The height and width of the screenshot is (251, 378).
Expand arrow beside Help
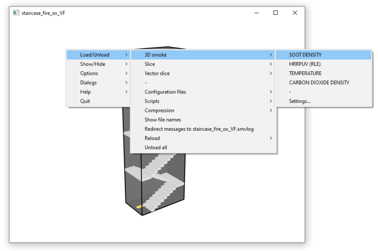(x=126, y=92)
